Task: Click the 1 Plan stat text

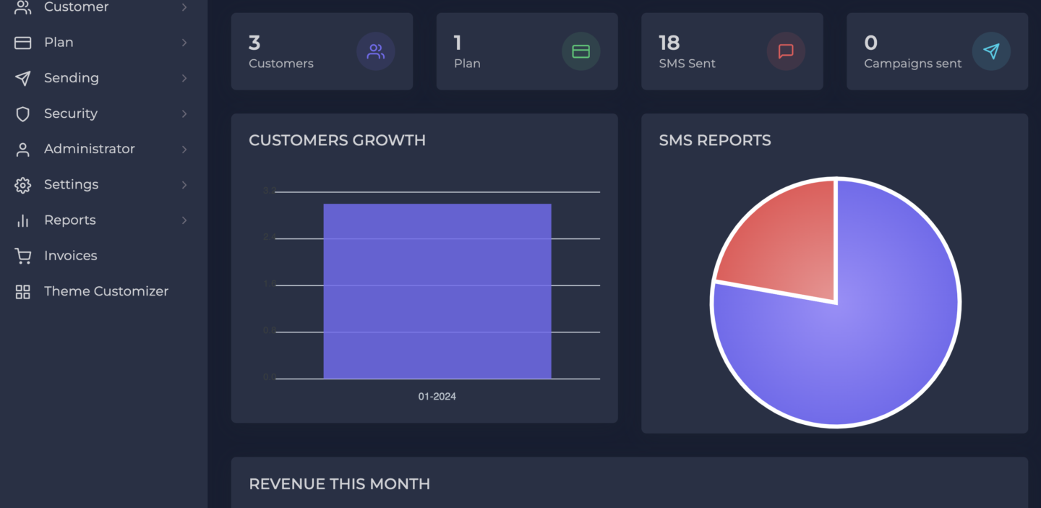Action: pyautogui.click(x=467, y=51)
